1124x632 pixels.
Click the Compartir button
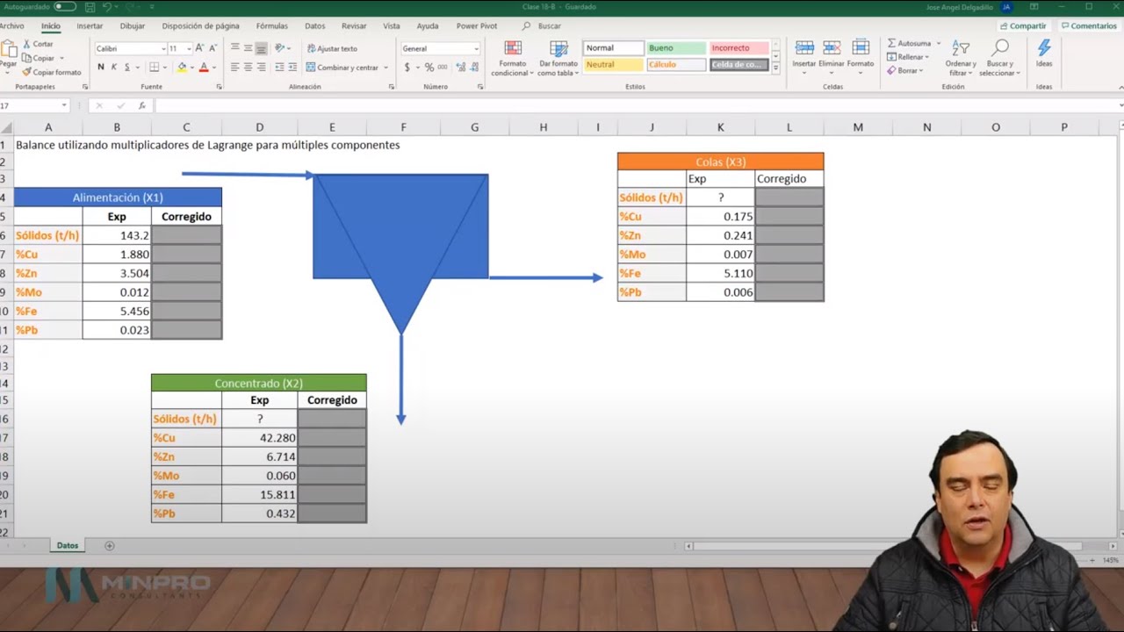[1022, 26]
